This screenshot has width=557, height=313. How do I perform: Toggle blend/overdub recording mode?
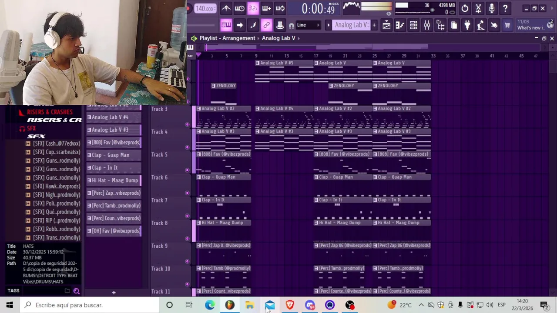266,8
